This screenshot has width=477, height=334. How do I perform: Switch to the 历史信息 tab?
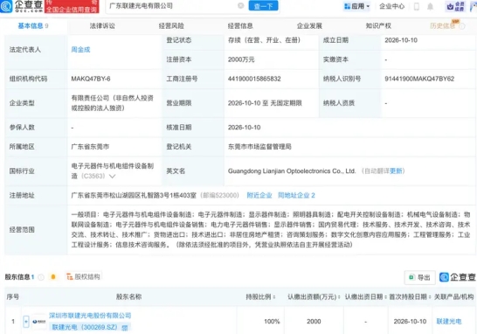pyautogui.click(x=443, y=26)
